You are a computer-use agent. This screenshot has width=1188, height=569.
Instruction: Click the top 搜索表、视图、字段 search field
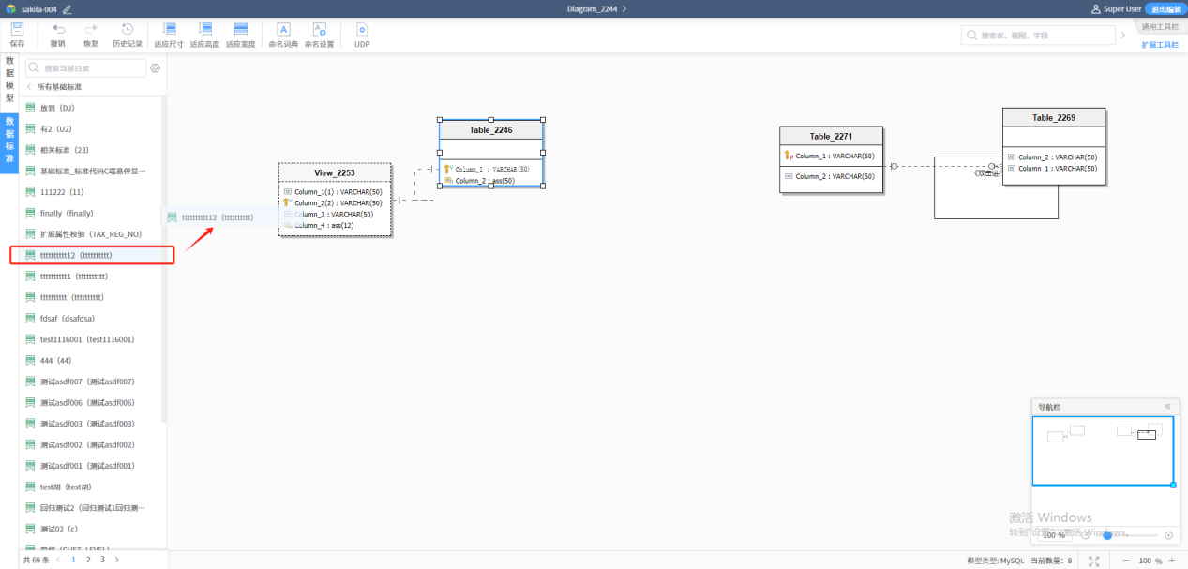coord(1038,35)
